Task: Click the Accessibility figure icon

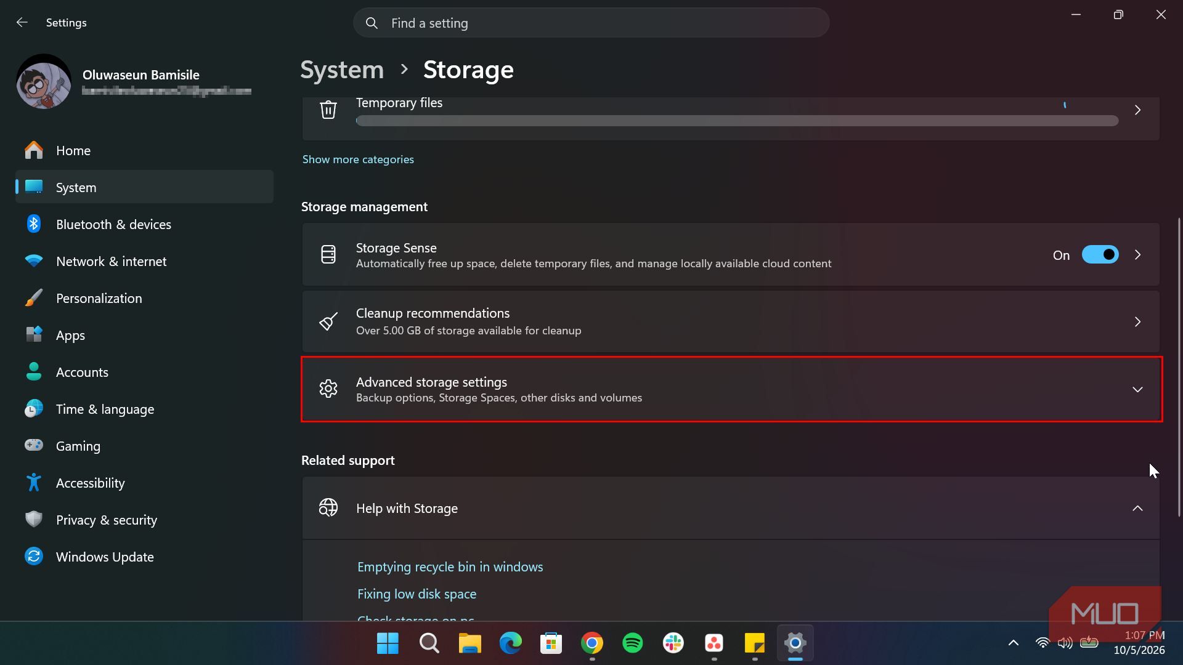Action: 34,483
